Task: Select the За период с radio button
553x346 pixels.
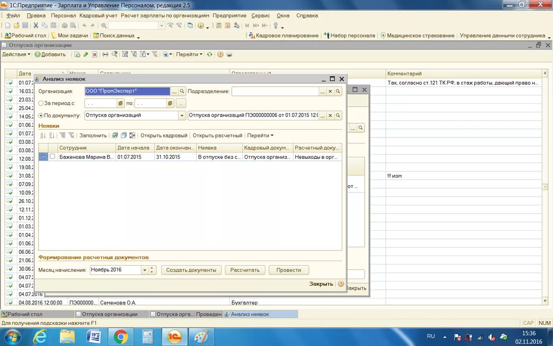Action: (x=41, y=103)
